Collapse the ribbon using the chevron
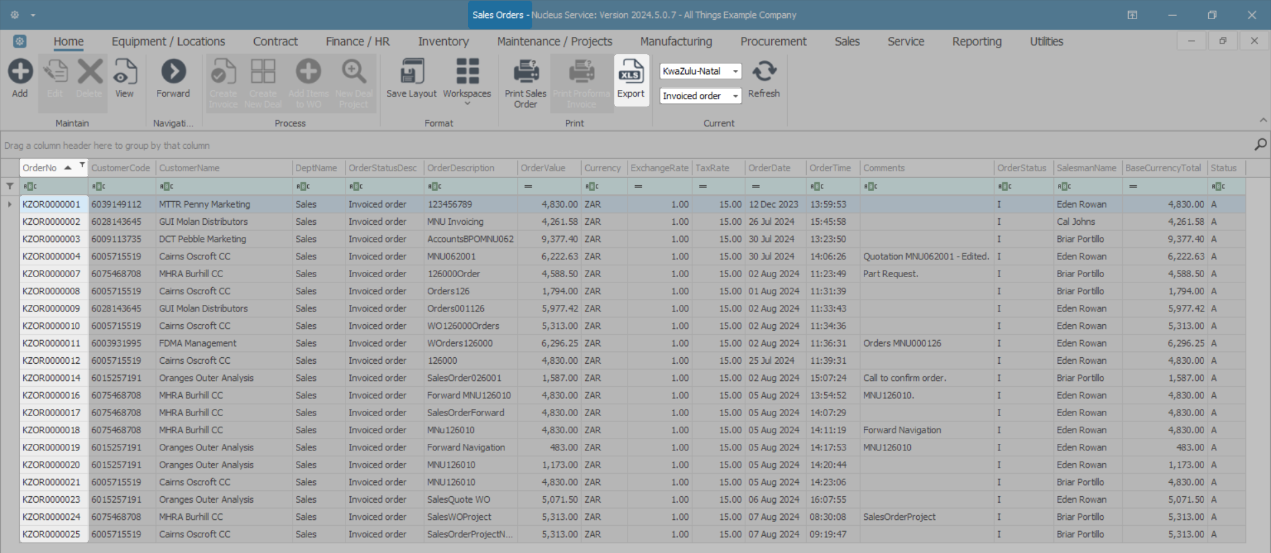This screenshot has height=553, width=1271. [1263, 120]
